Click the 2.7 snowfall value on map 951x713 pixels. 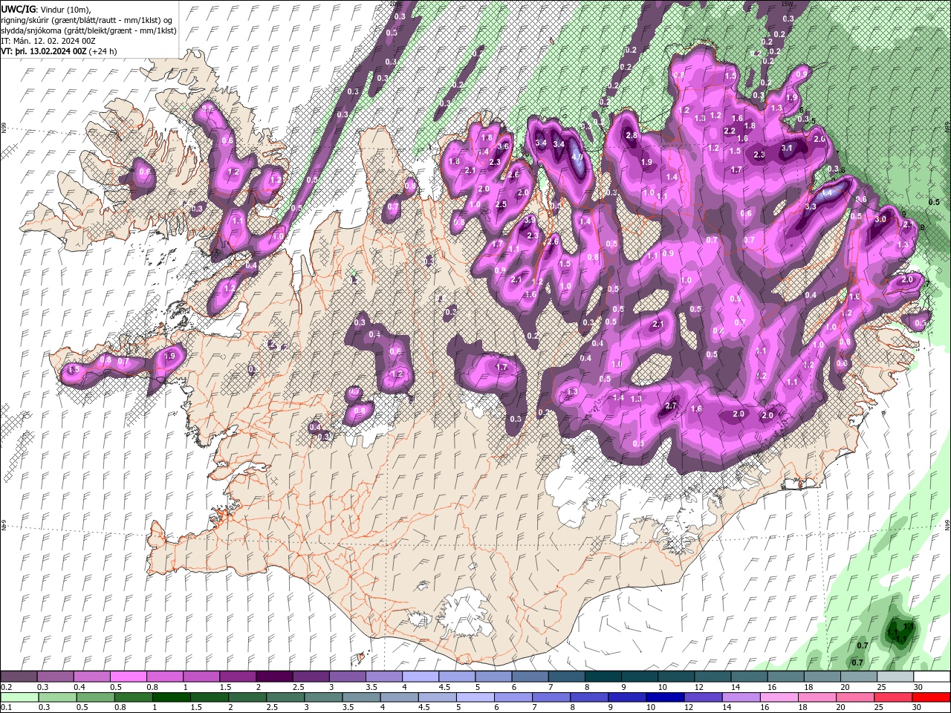[x=671, y=406]
